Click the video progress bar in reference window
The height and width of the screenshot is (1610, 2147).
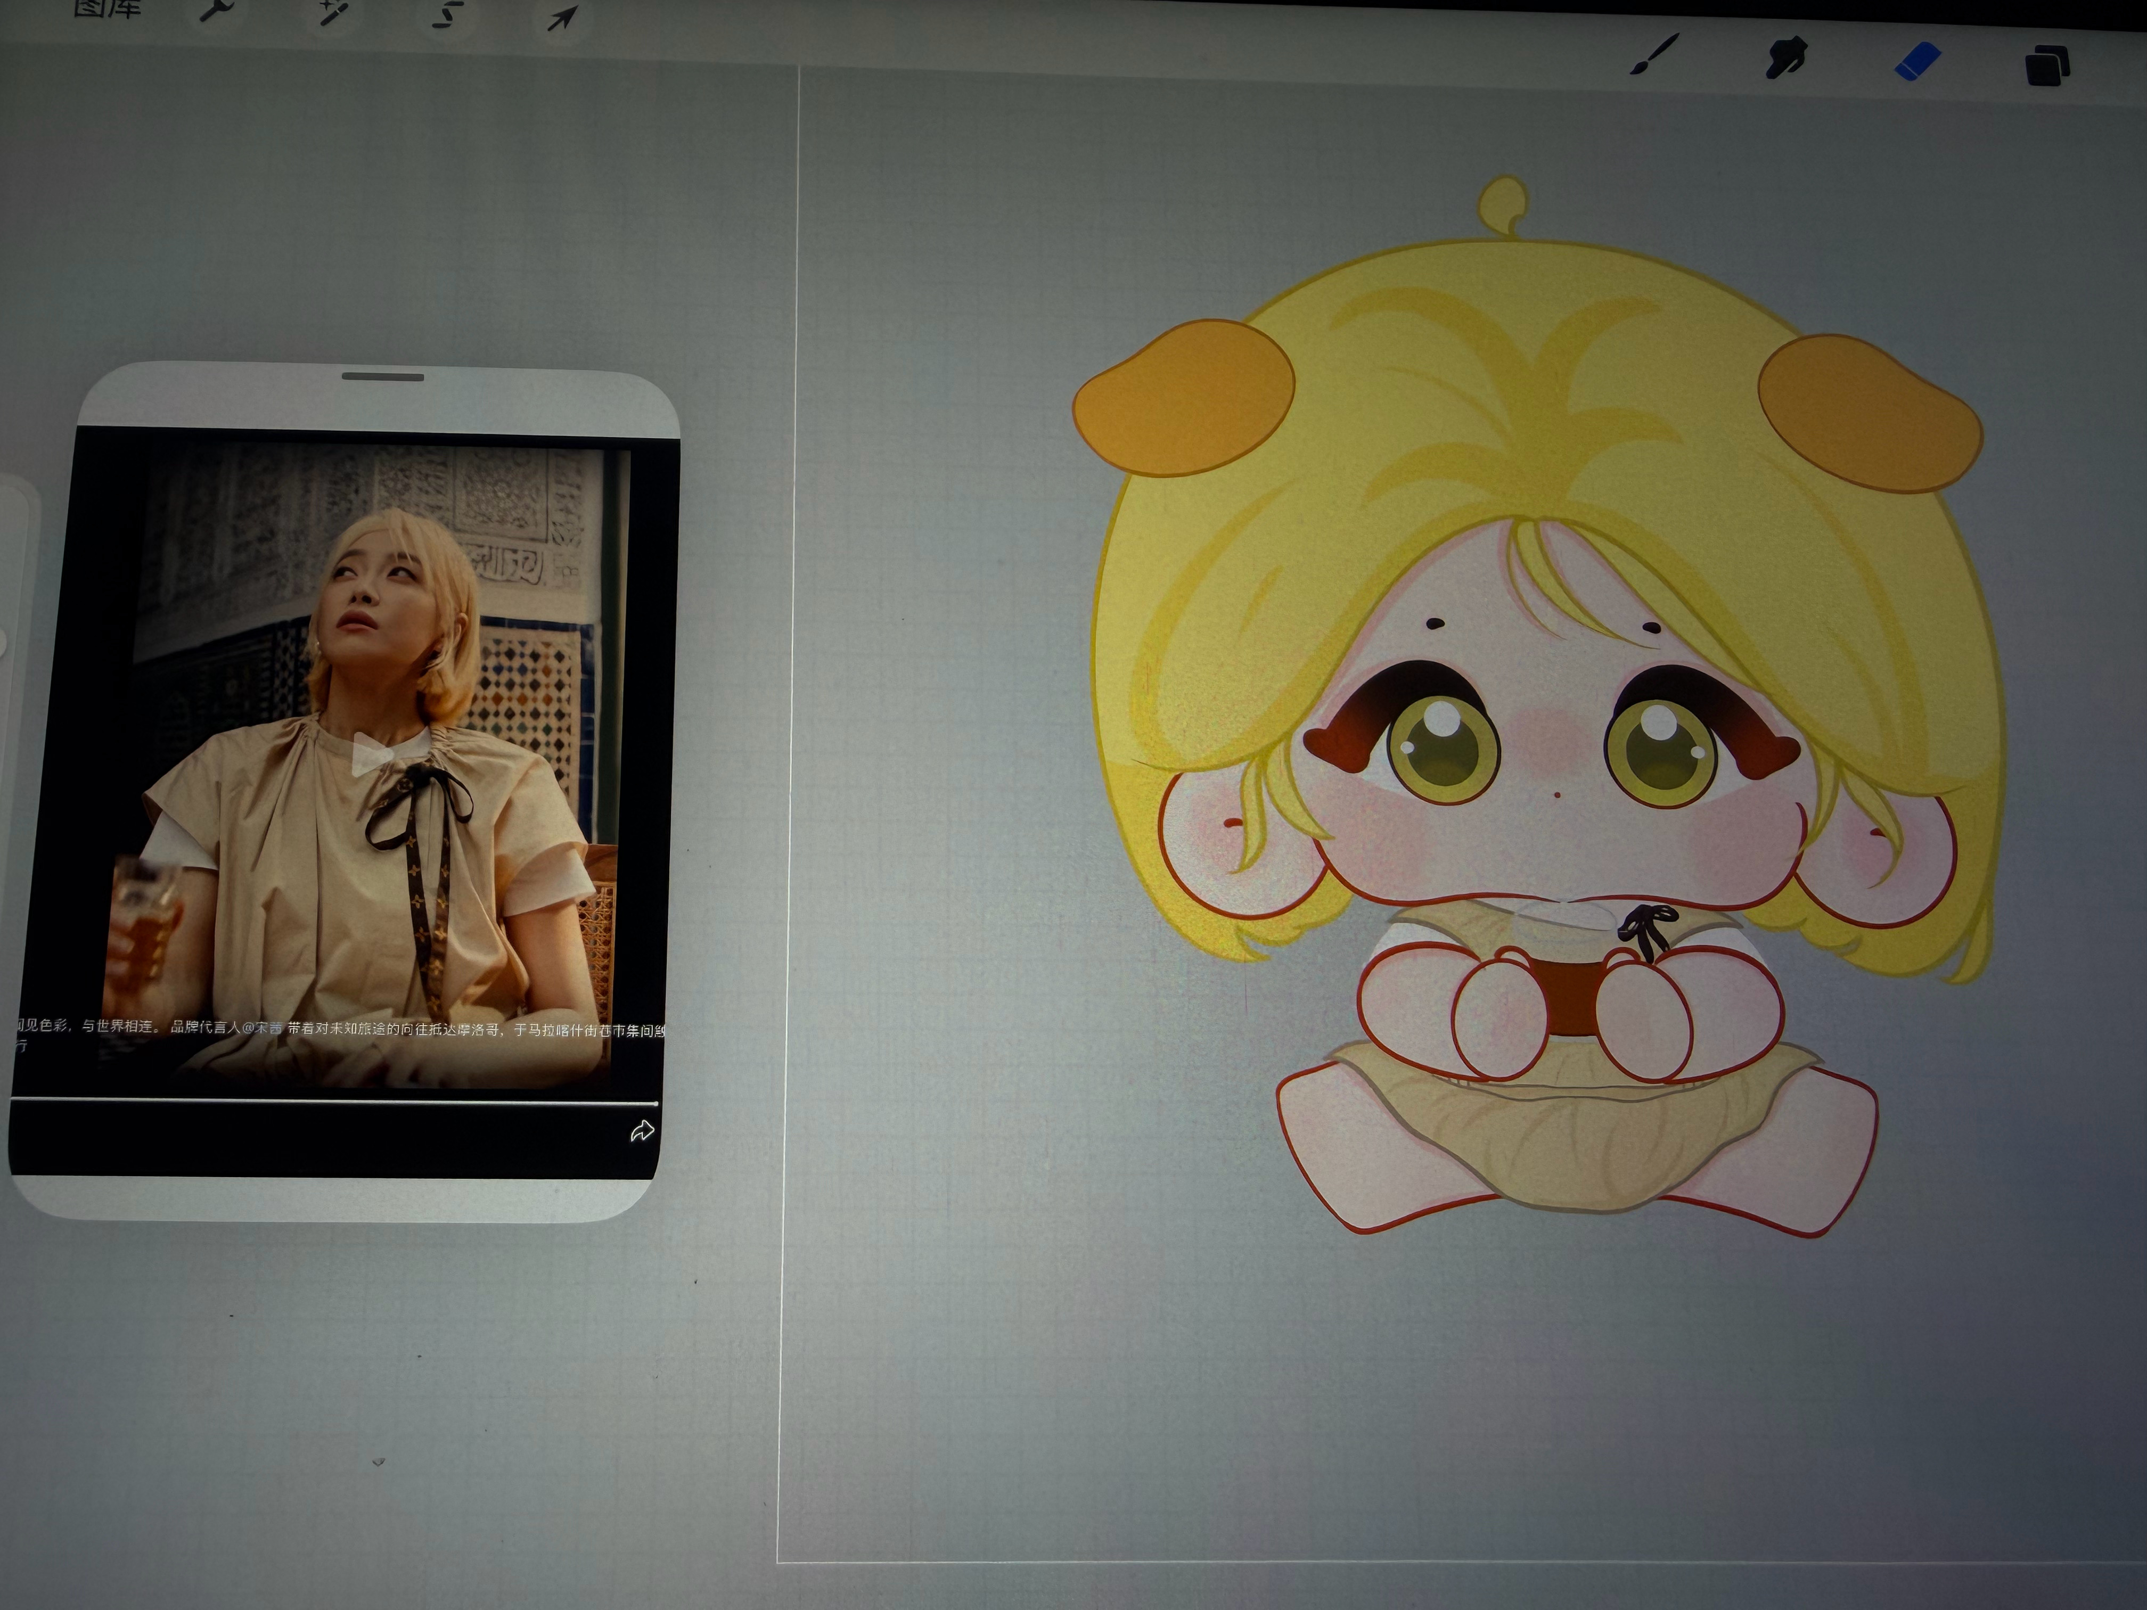coord(334,1102)
